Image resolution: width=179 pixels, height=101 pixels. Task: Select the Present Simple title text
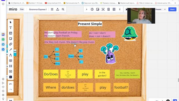pos(90,24)
